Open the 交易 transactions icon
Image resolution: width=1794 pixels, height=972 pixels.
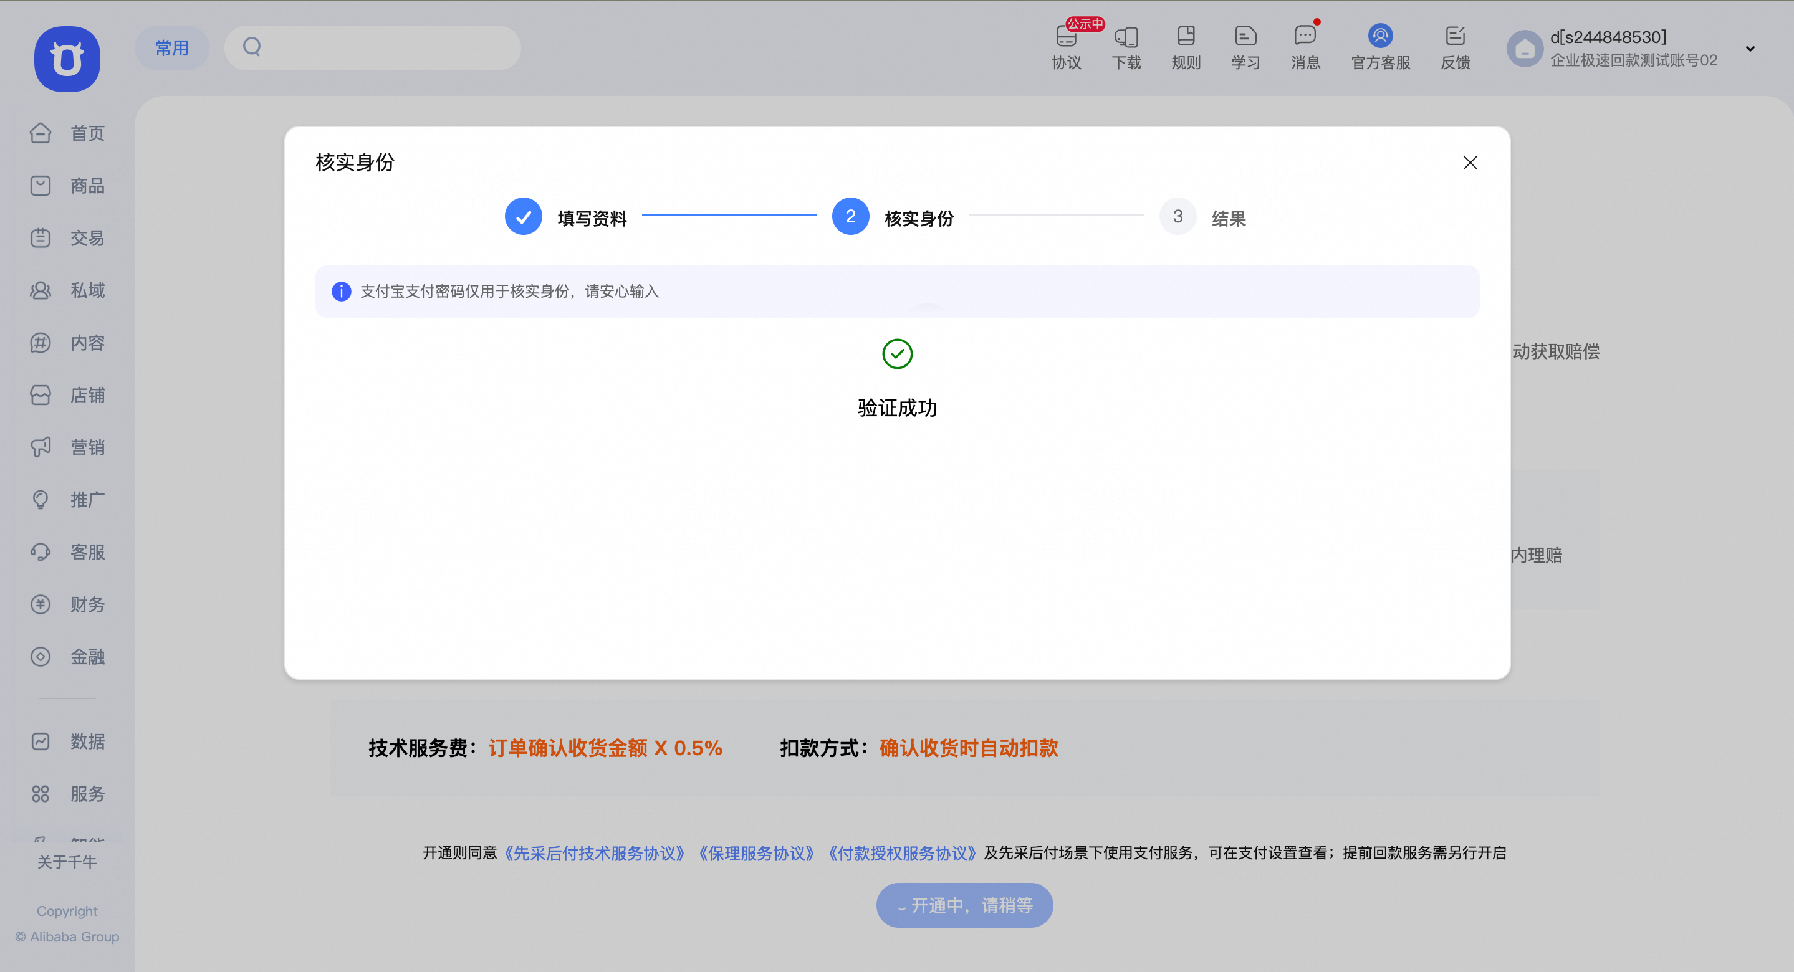coord(41,237)
